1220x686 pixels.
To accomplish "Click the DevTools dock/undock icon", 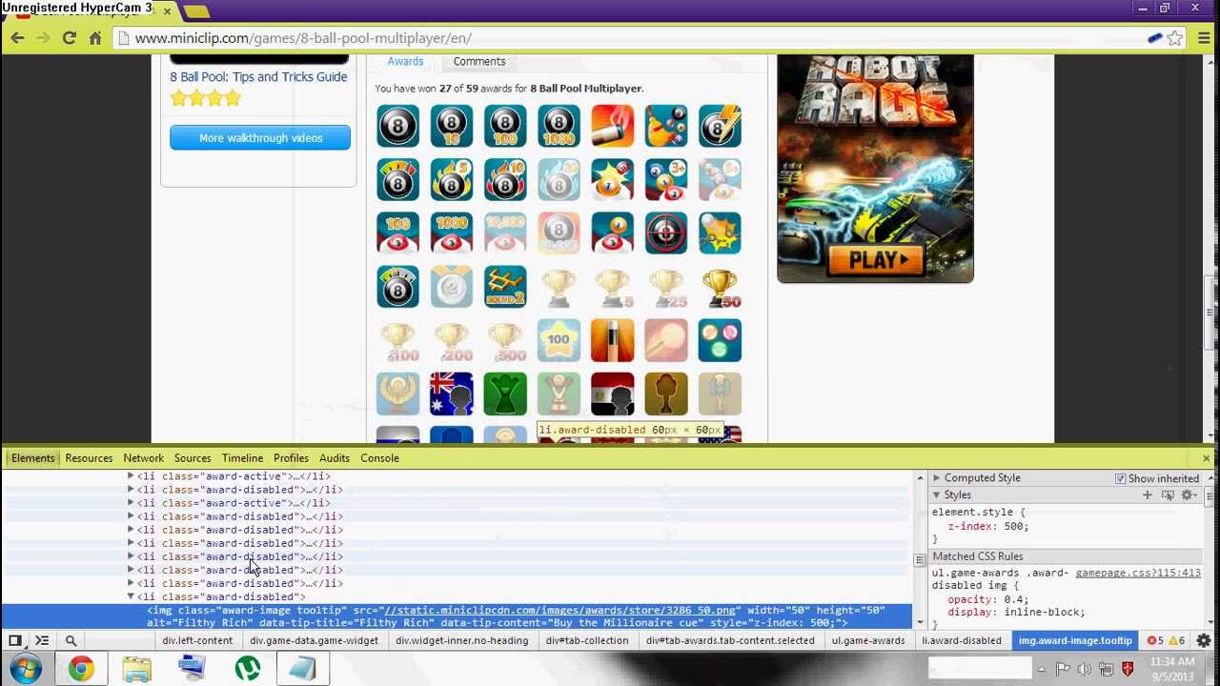I will point(15,640).
